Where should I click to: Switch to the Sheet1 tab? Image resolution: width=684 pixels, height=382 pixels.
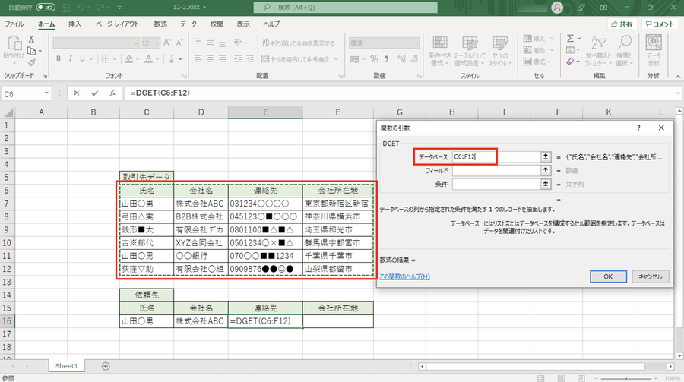(65, 365)
